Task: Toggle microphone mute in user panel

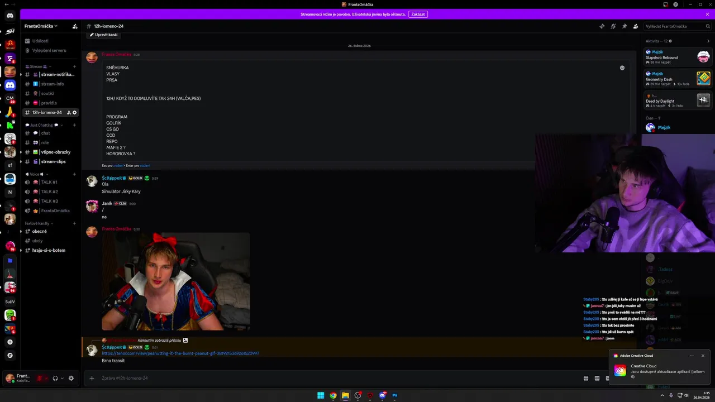Action: (39, 378)
